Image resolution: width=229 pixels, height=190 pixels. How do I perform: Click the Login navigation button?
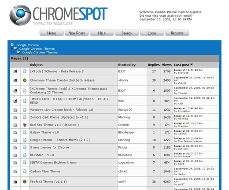click(152, 33)
